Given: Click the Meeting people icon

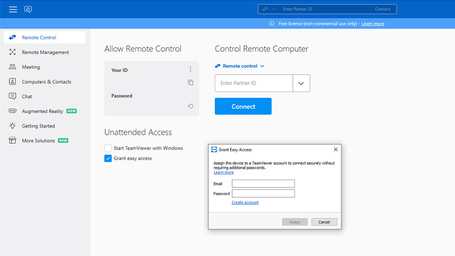Looking at the screenshot, I should tap(12, 67).
